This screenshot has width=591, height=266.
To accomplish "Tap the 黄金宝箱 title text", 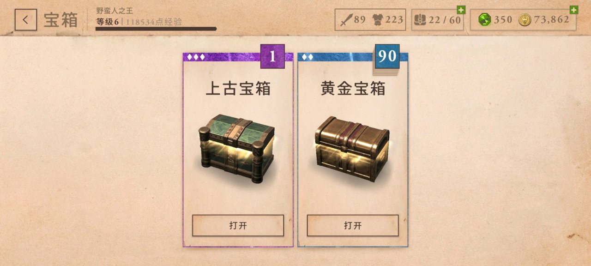I will (353, 89).
